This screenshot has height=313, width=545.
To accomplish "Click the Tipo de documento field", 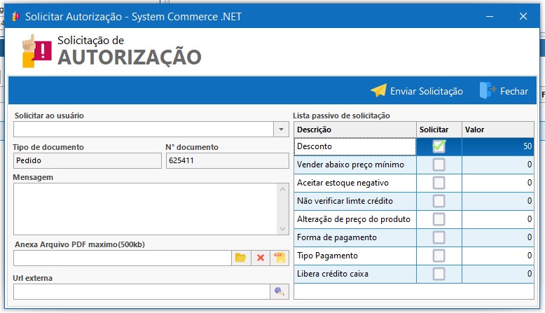I will click(88, 160).
